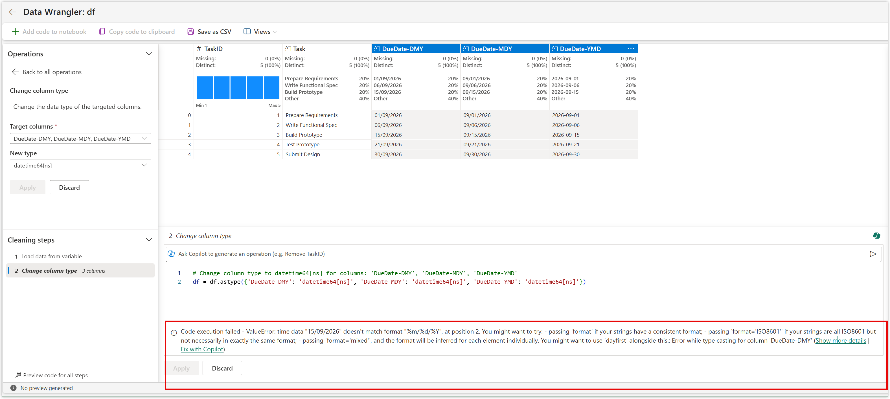Viewport: 890px width, 399px height.
Task: Click the Apply button in Operations panel
Action: (x=28, y=188)
